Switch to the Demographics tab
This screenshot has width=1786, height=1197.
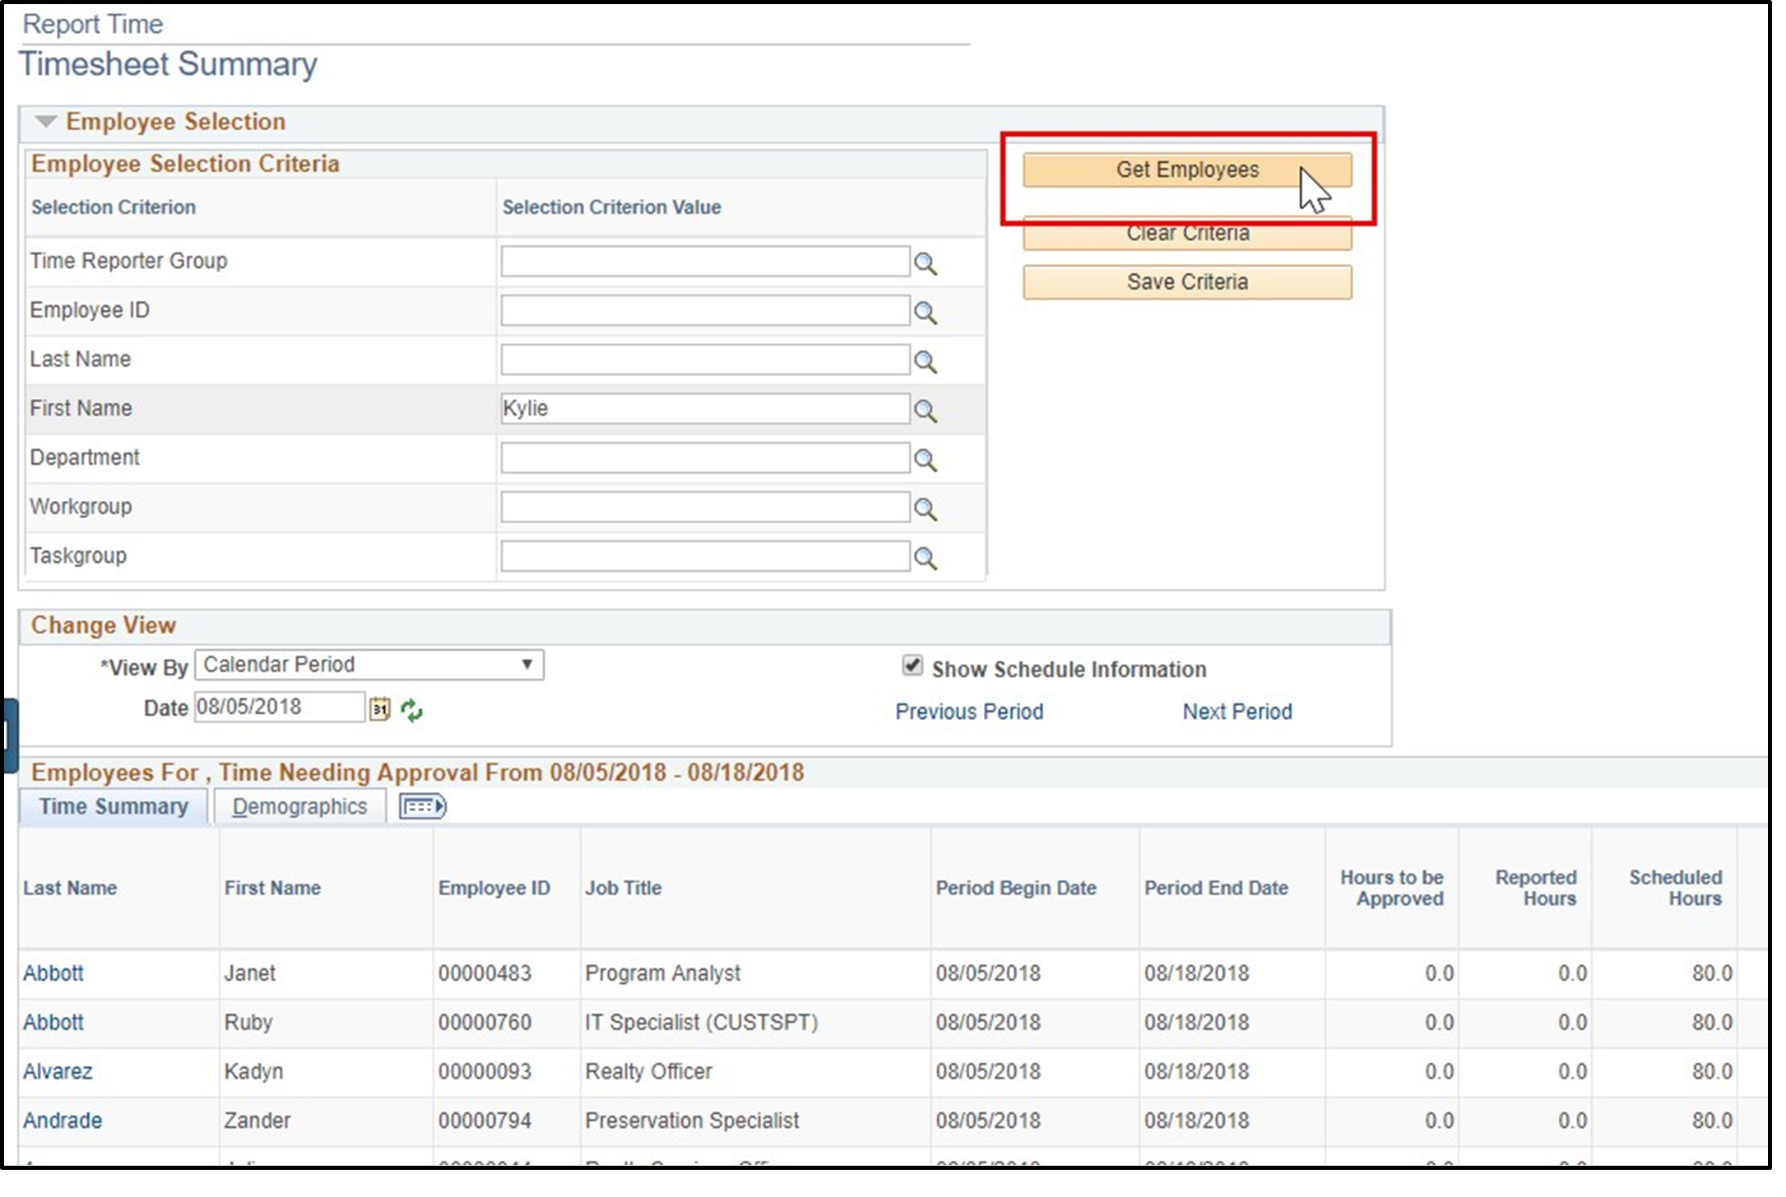click(x=299, y=806)
